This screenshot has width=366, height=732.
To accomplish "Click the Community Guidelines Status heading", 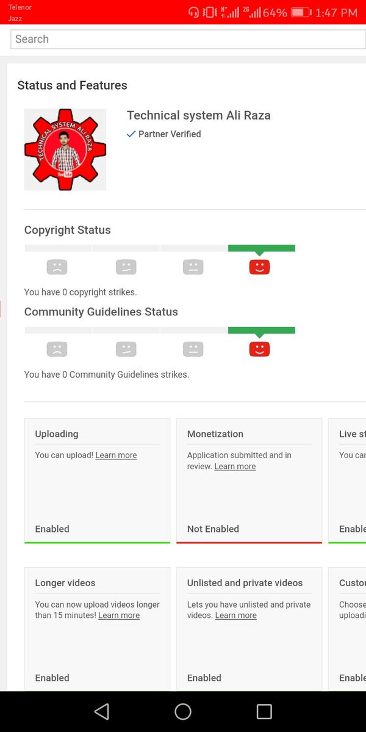I will [x=101, y=312].
